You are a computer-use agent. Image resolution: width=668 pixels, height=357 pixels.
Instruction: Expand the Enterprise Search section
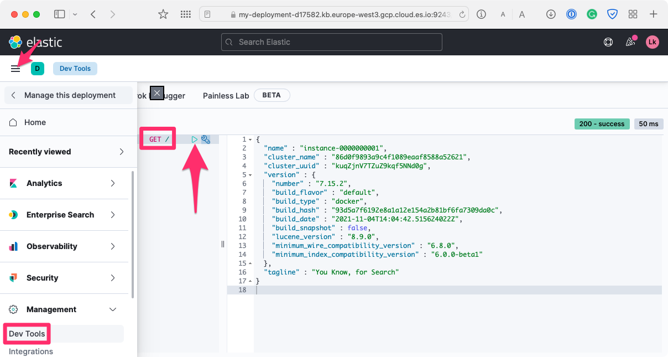point(64,215)
